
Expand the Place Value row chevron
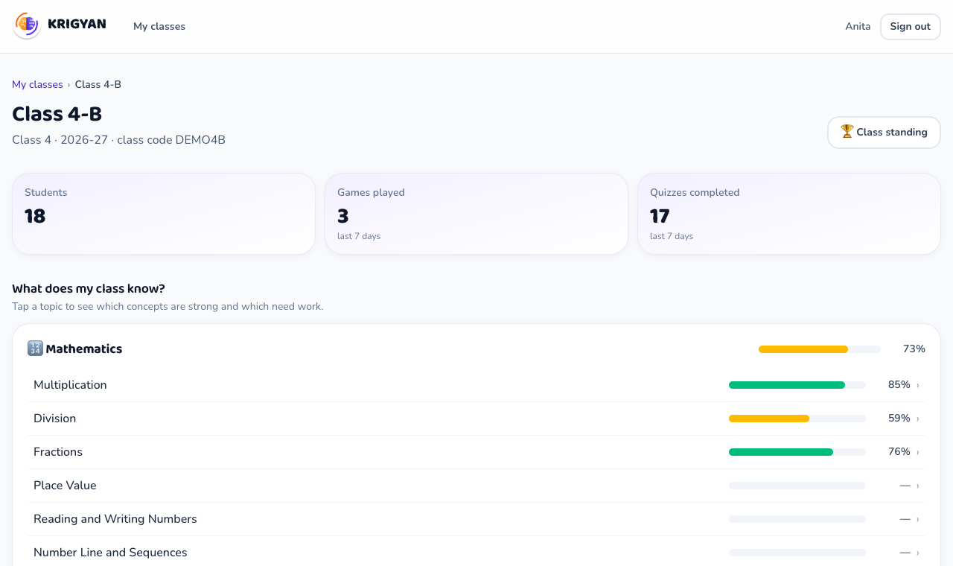(x=918, y=486)
